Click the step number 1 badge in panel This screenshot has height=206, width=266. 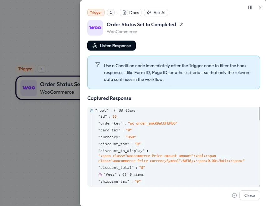pyautogui.click(x=111, y=12)
